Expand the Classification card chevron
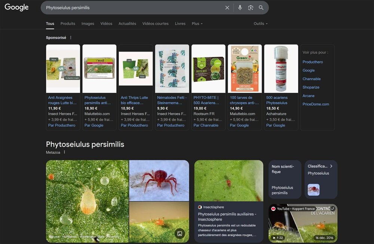 (x=331, y=166)
